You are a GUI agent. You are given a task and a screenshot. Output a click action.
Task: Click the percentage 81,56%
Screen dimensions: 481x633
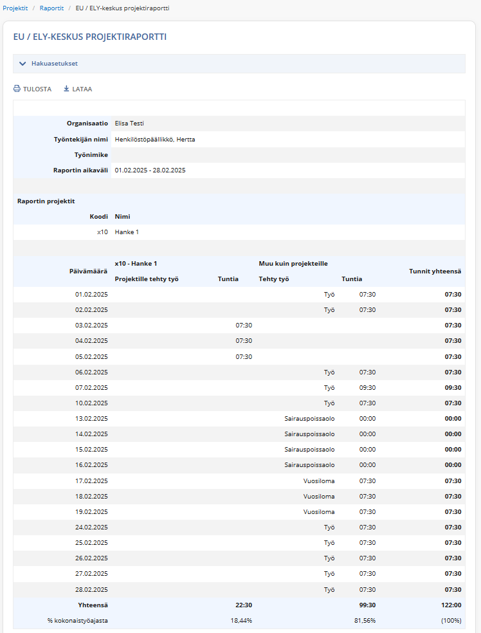365,621
